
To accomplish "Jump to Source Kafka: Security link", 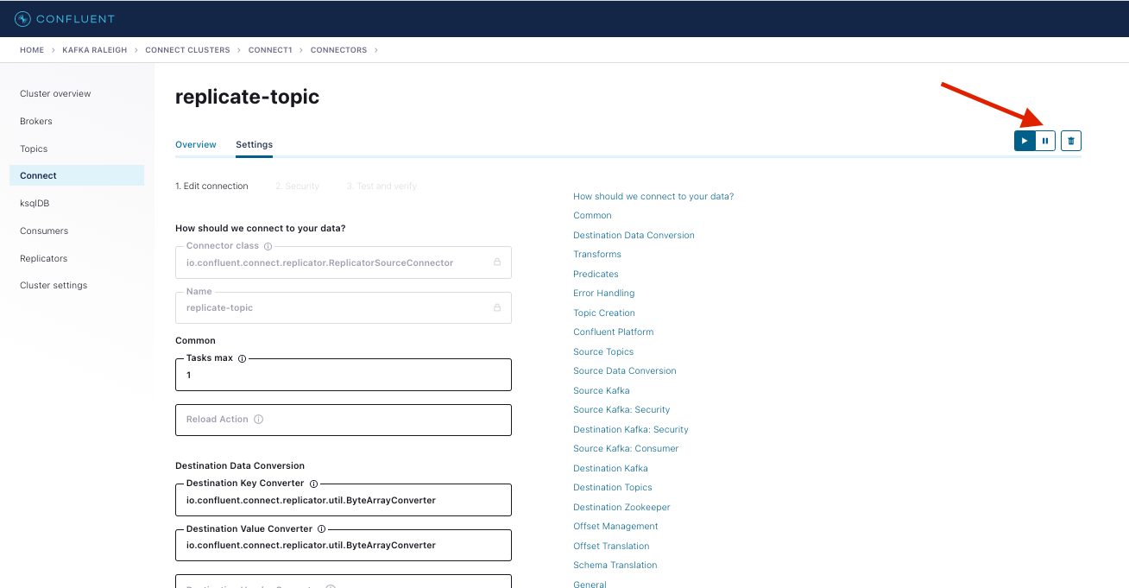I will 621,409.
